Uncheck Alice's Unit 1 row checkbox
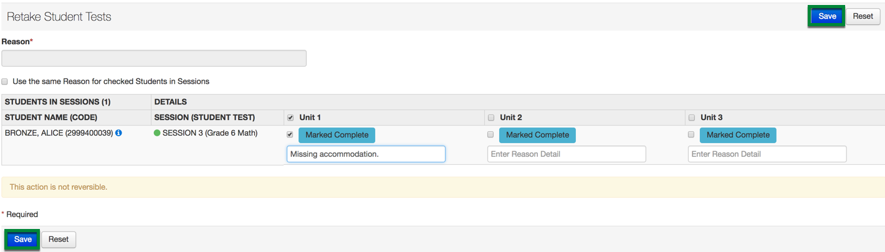The image size is (885, 252). pyautogui.click(x=290, y=134)
